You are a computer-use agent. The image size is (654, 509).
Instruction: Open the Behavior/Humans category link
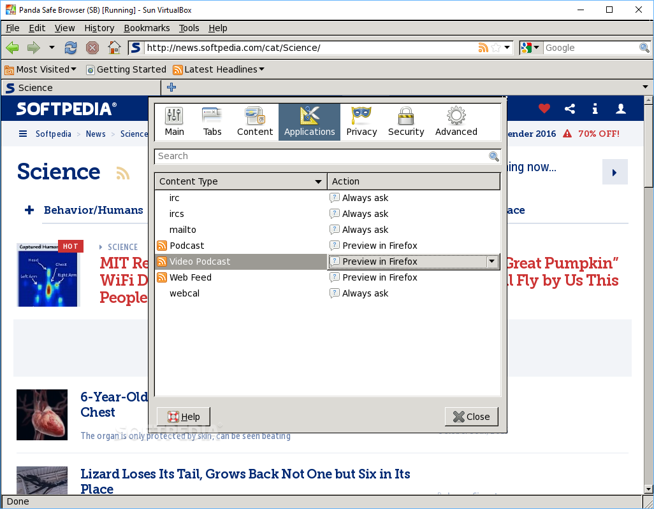click(x=94, y=210)
